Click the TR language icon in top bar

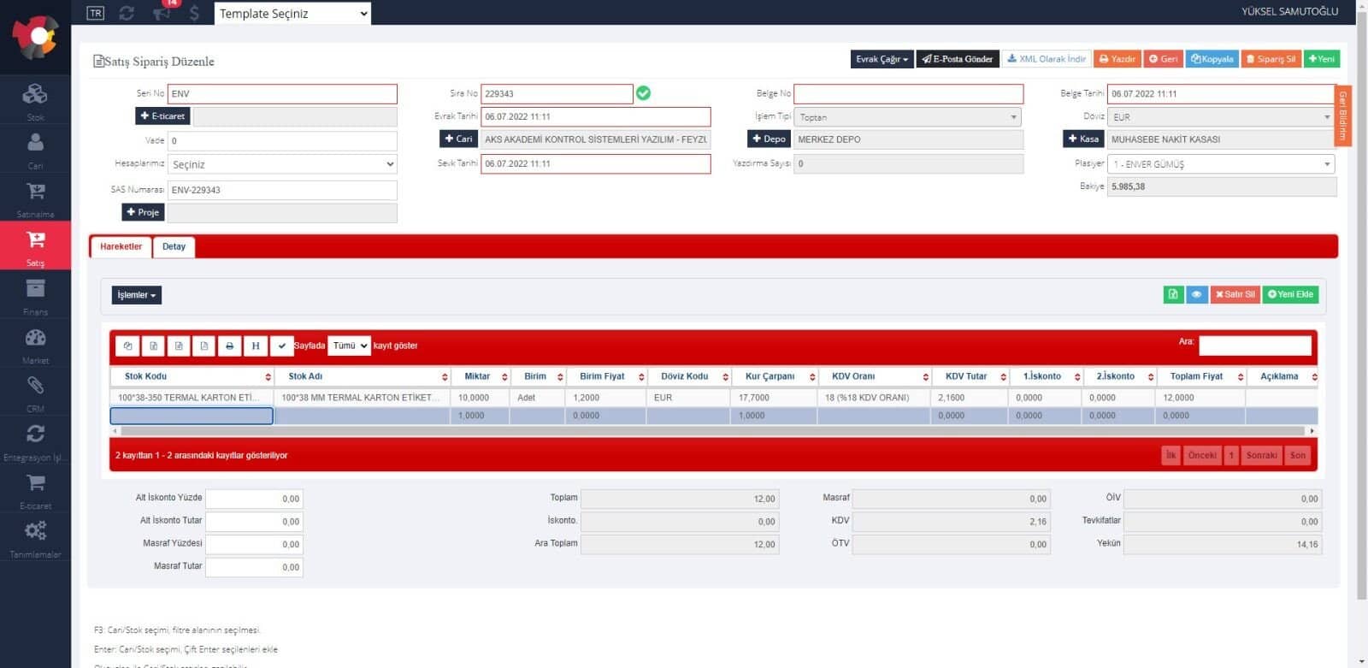pos(96,13)
